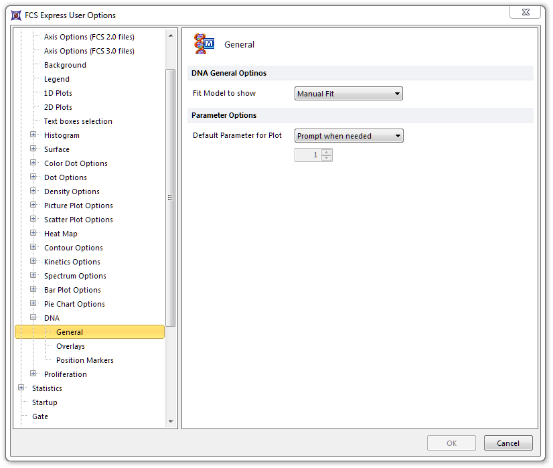The image size is (553, 468).
Task: Expand the Spectrum Options node
Action: pos(33,275)
